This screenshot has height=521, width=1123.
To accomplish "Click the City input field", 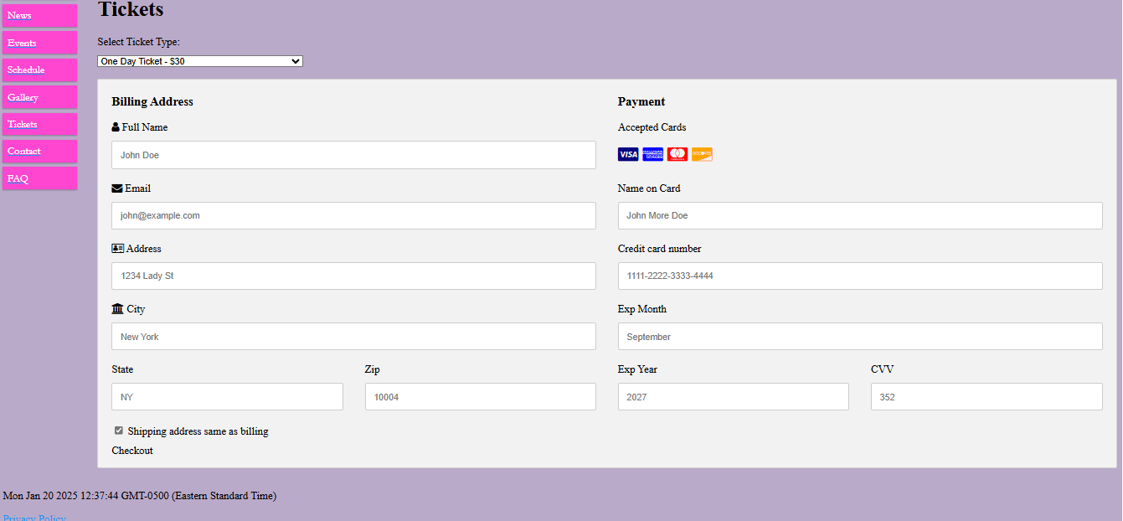I will pos(353,337).
